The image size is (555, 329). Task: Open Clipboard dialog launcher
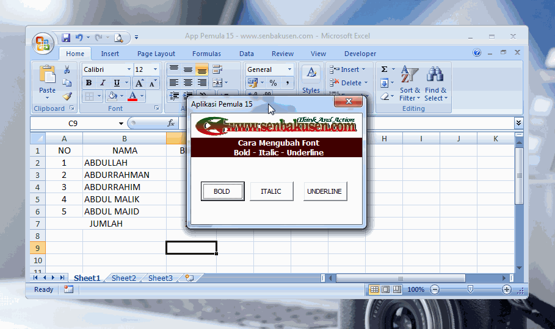(x=72, y=108)
